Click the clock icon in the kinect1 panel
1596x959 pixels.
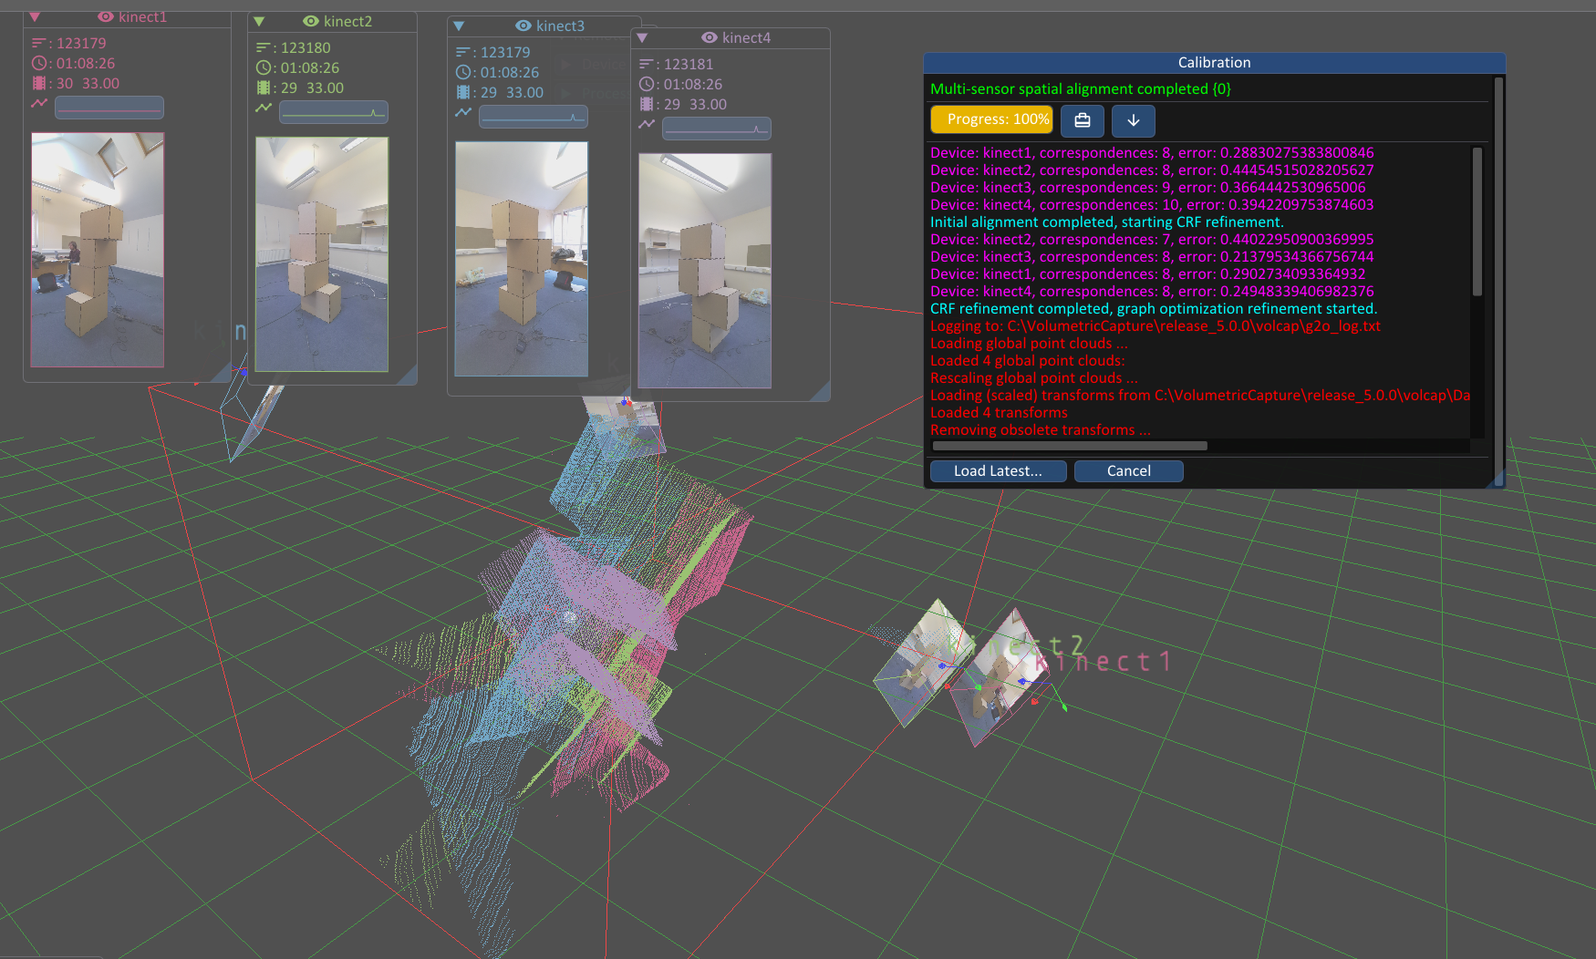pos(36,62)
